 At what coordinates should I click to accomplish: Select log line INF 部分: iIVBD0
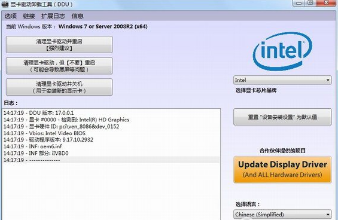(x=111, y=153)
